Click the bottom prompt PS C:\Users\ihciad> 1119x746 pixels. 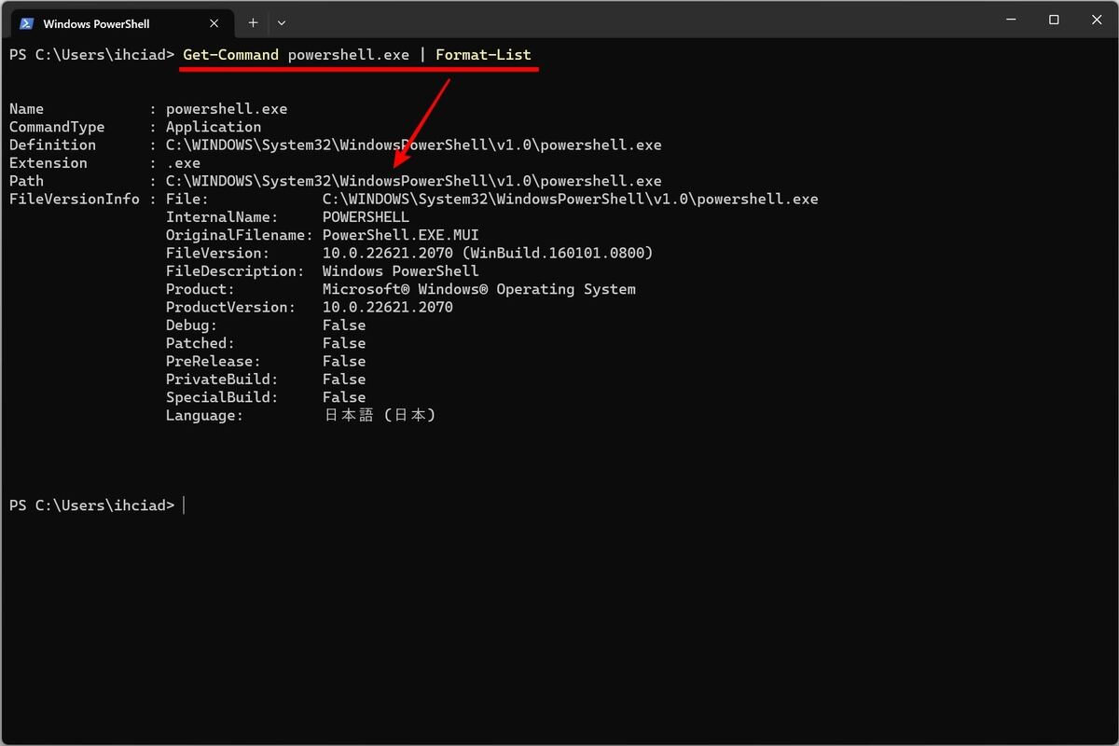tap(91, 505)
